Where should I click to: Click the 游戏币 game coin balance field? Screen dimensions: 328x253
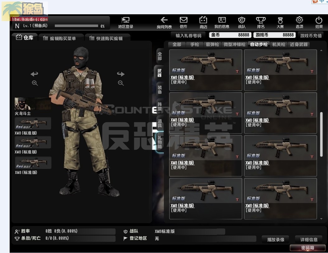[x=274, y=35]
